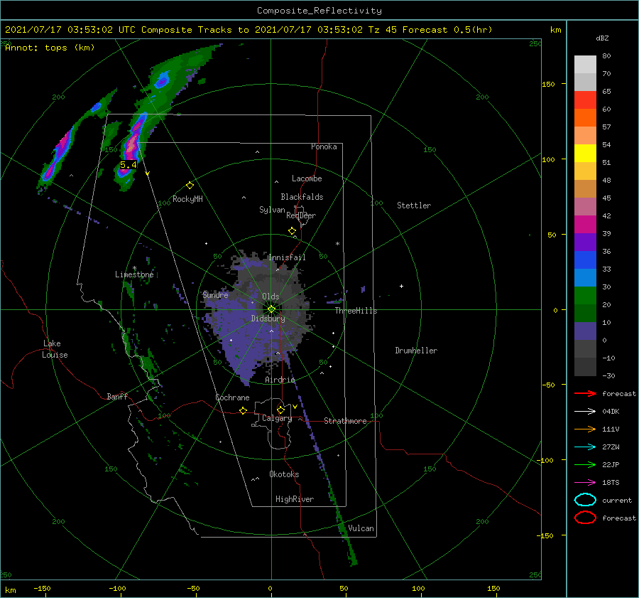Click the magenta 18TS arrow legend icon
Image resolution: width=639 pixels, height=598 pixels.
pos(585,483)
